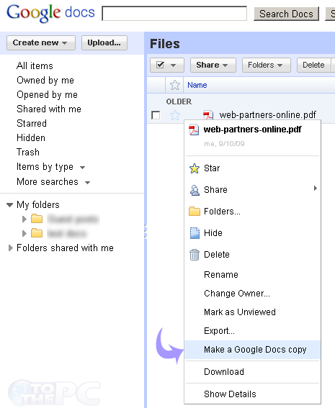Click the Upload button
This screenshot has height=408, width=335.
[x=104, y=42]
